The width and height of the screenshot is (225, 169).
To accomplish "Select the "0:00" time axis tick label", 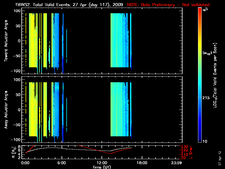I will [26, 163].
